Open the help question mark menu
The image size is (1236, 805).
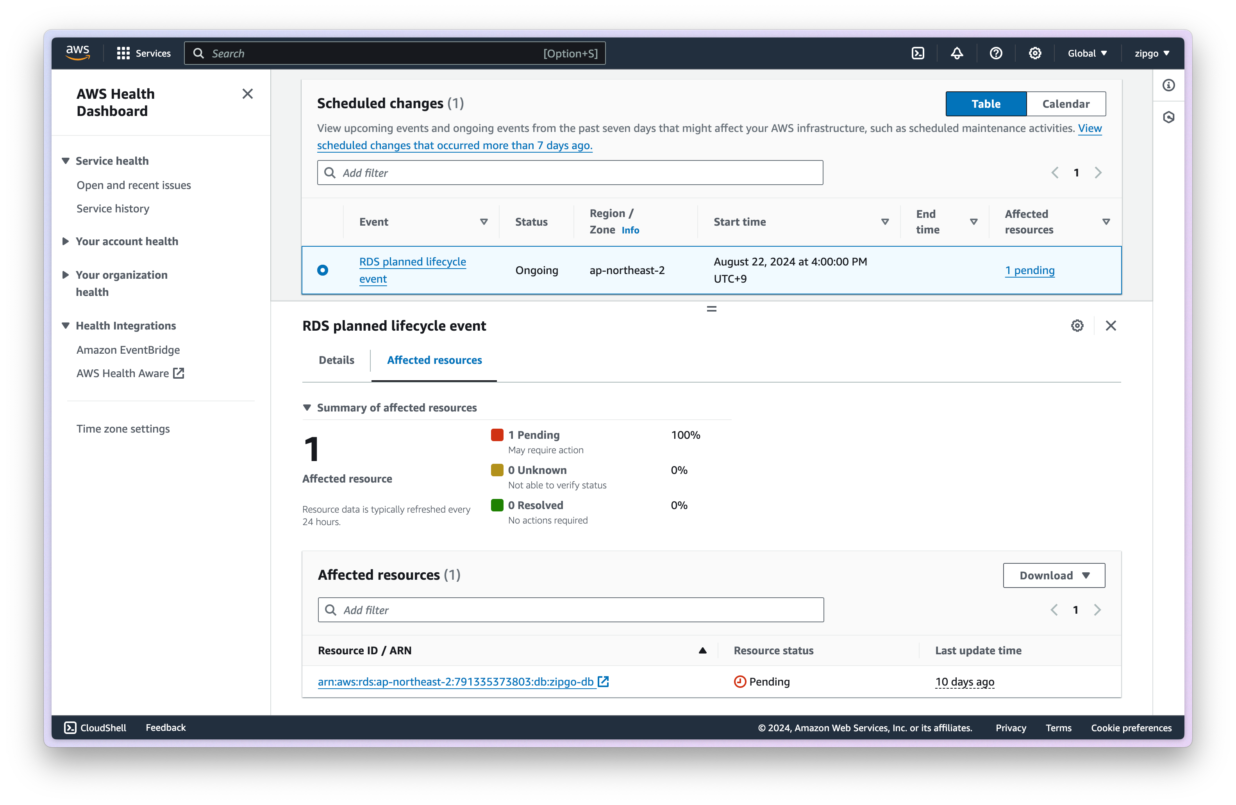coord(995,53)
